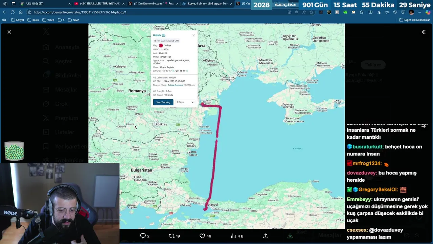433x244 pixels.
Task: Close the (434) İSRAİLLİLER YouTube tab
Action: pos(123,4)
